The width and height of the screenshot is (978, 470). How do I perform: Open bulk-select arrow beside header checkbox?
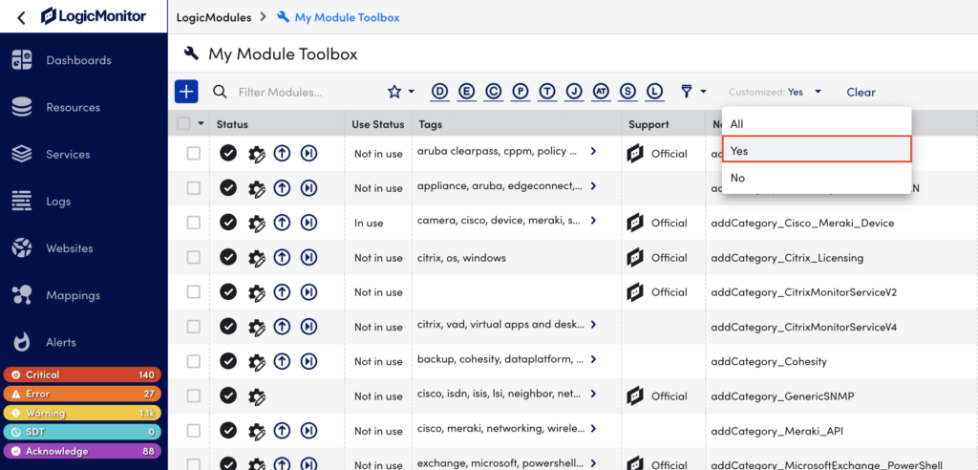click(201, 123)
